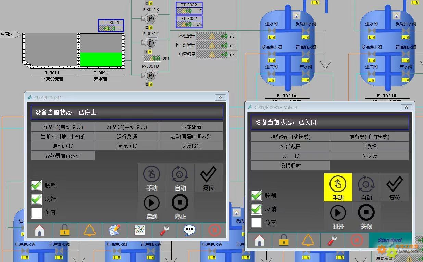Screen dimensions: 423x262
Task: Click FT-3022 flow value field
Action: coord(189,24)
